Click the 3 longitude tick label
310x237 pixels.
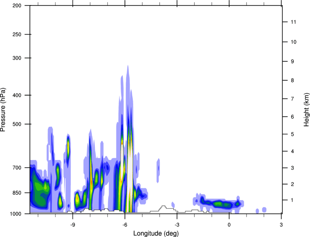pyautogui.click(x=281, y=225)
